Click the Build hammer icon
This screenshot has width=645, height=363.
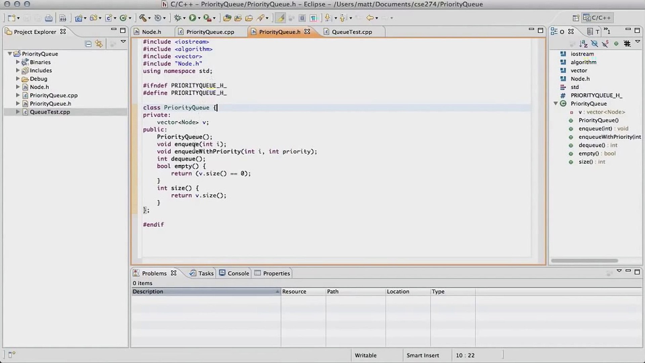[x=143, y=18]
